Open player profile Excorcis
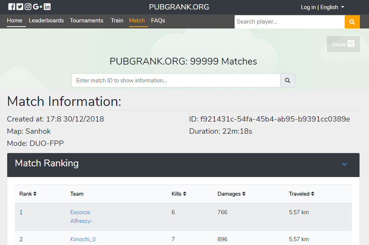The width and height of the screenshot is (369, 245). tap(80, 212)
